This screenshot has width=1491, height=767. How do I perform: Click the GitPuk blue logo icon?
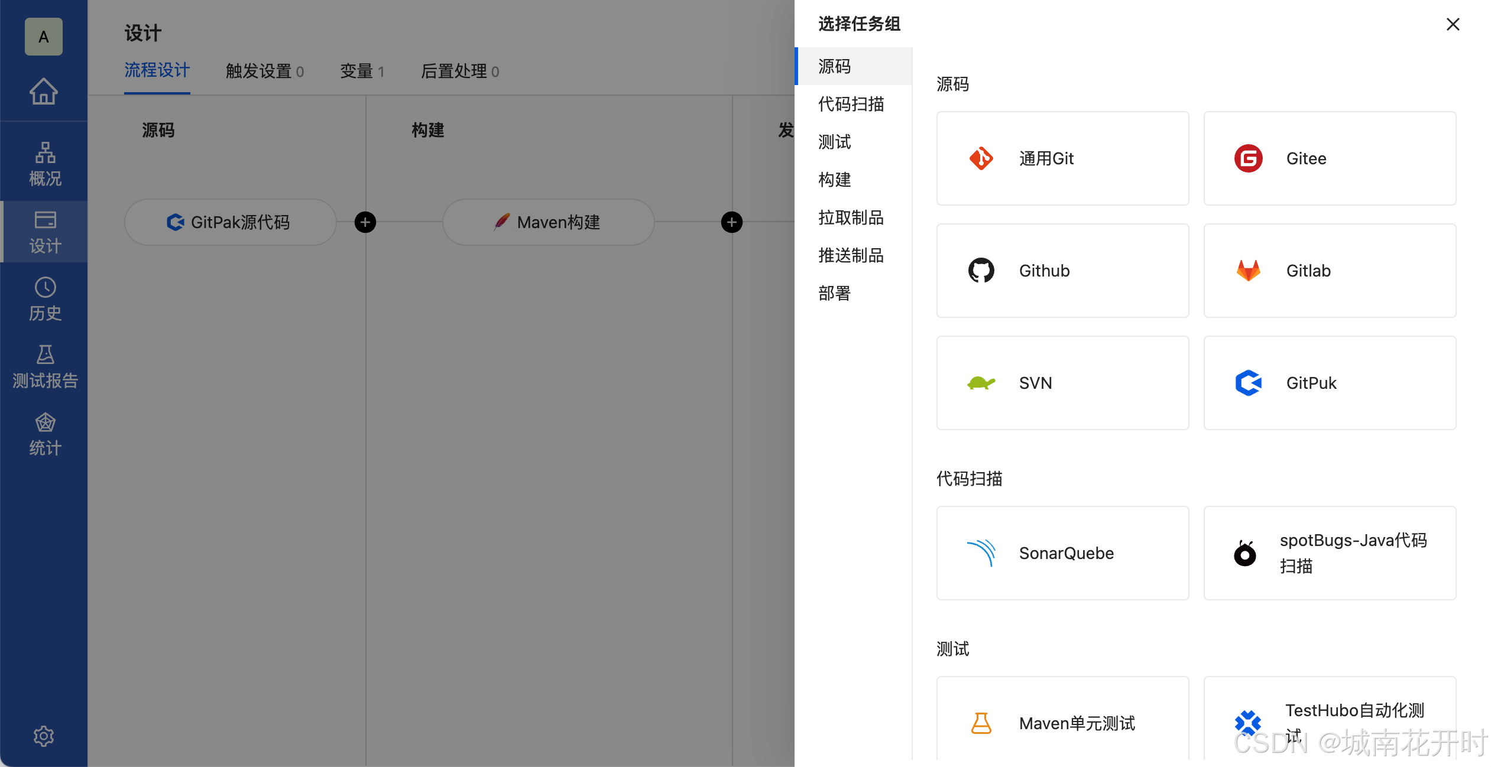1249,383
